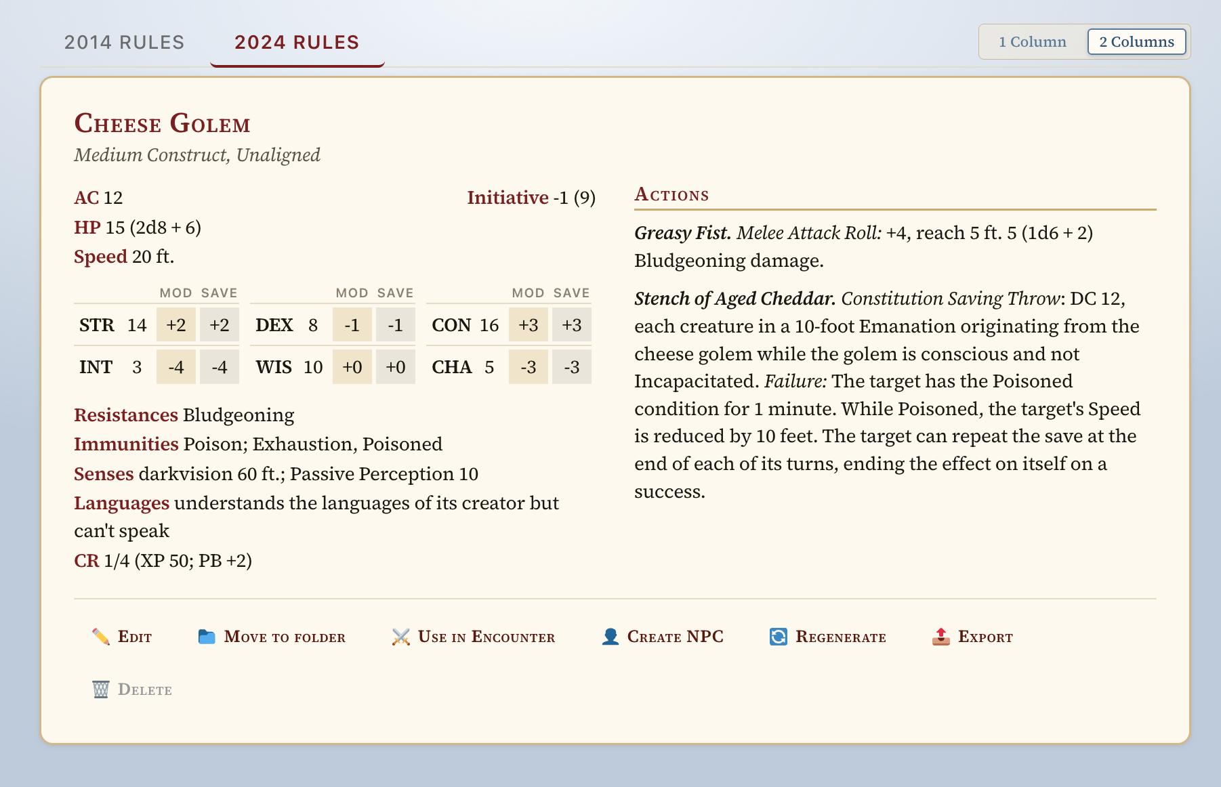Click the Delete trash bin icon

101,689
